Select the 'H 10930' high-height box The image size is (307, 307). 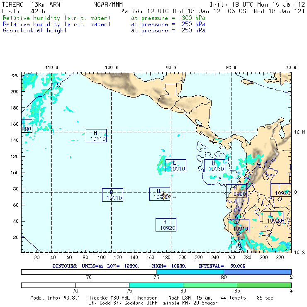pos(214,166)
